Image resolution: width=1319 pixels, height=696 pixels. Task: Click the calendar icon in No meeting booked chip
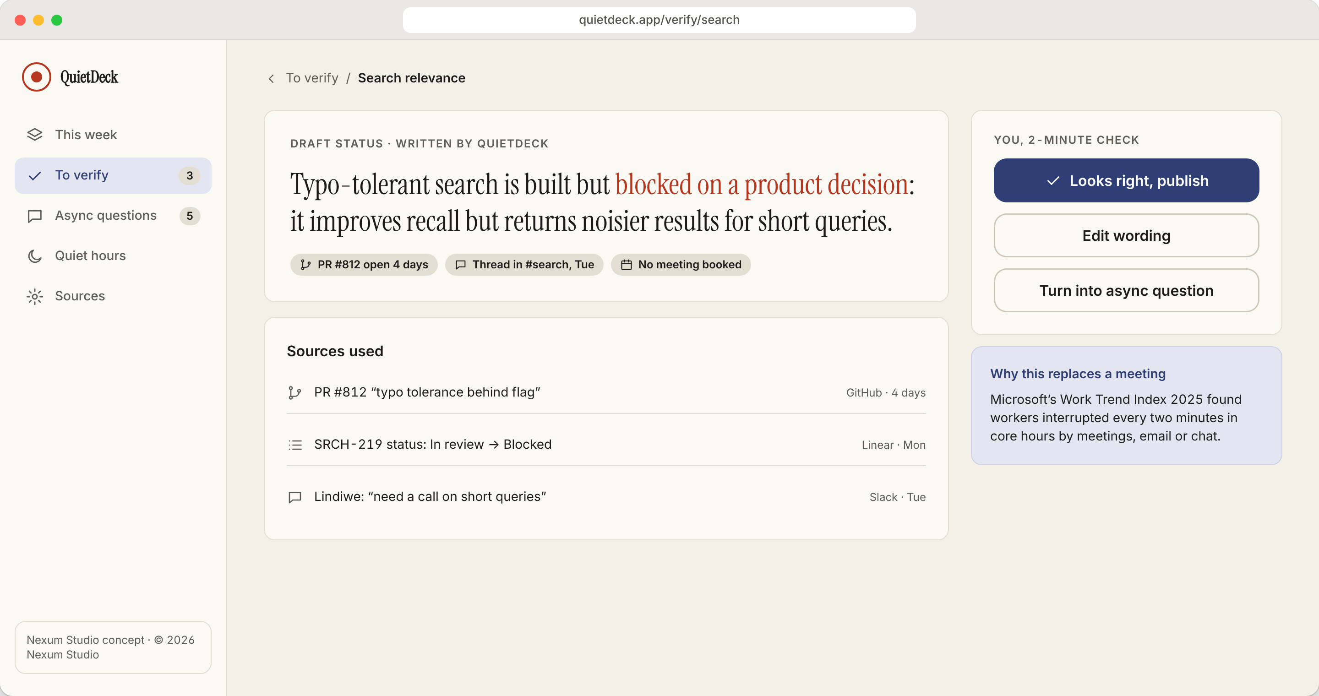click(x=626, y=265)
